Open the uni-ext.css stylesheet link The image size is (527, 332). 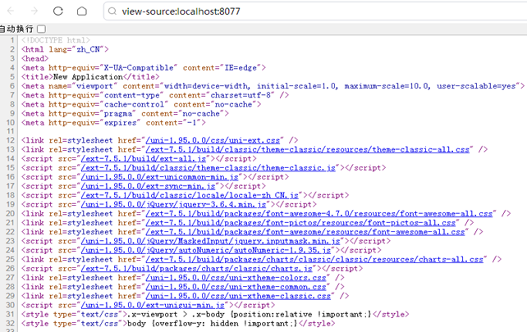[213, 140]
